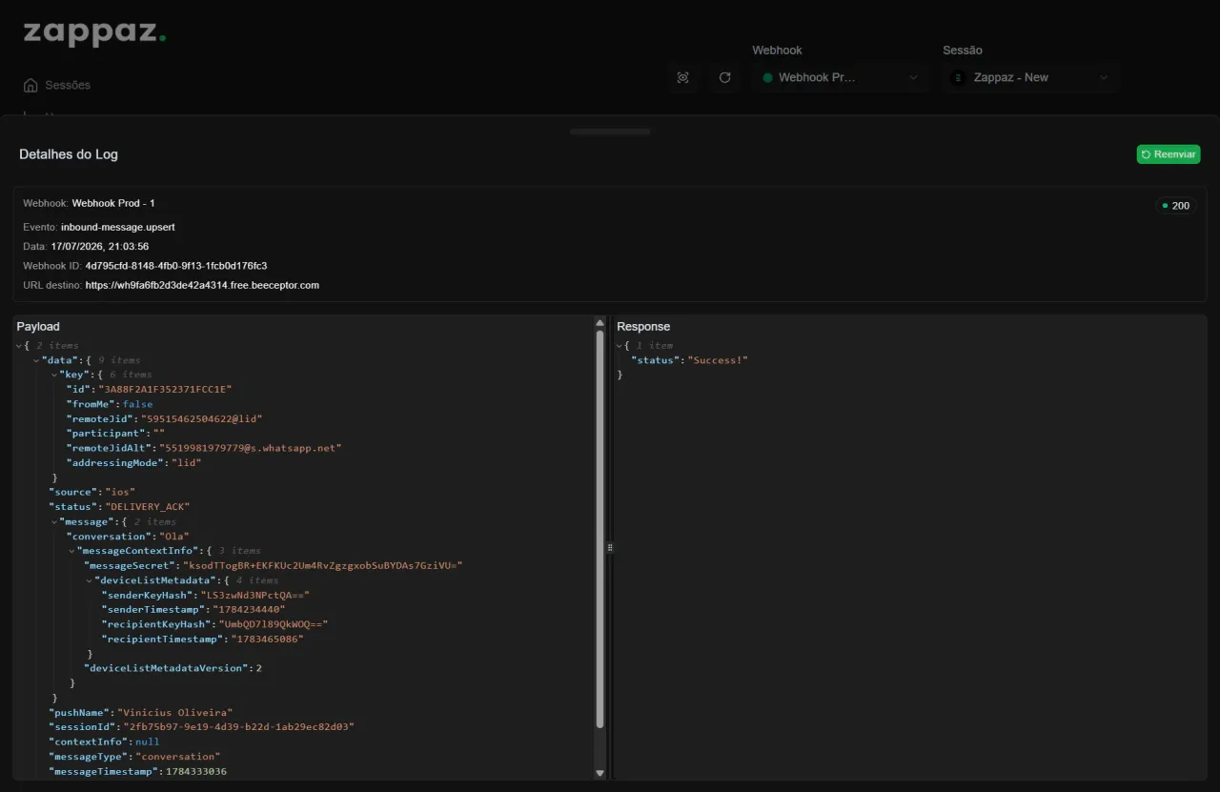Image resolution: width=1220 pixels, height=792 pixels.
Task: Click the status "DELIVERY_ACK" value
Action: click(x=148, y=507)
